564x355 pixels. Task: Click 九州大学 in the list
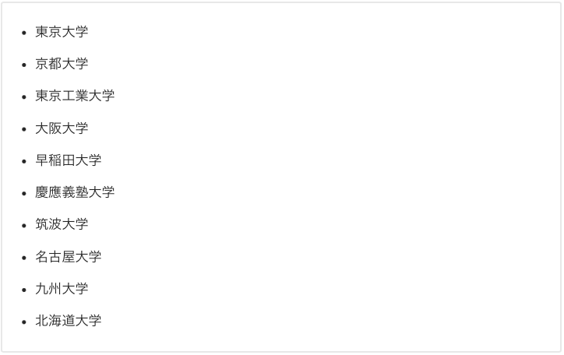(x=62, y=289)
